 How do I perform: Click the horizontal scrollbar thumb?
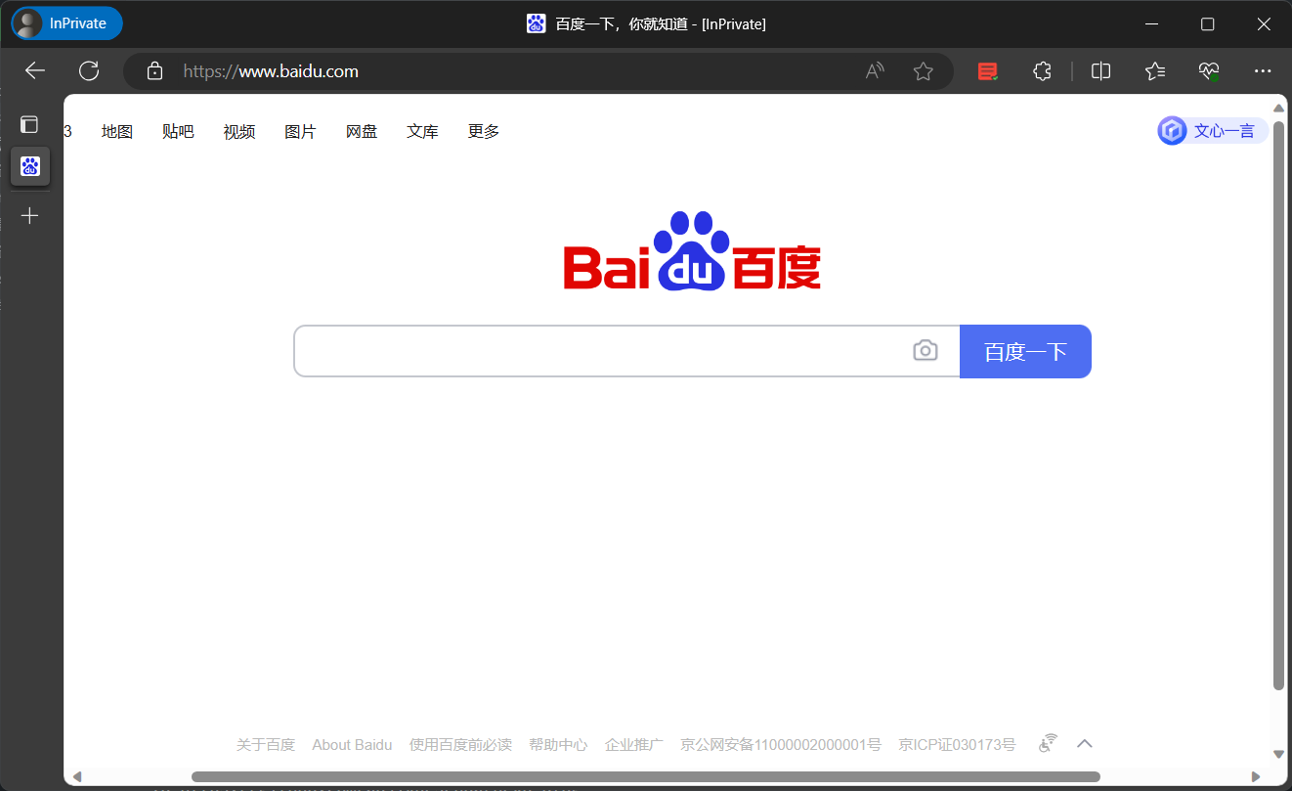(646, 777)
